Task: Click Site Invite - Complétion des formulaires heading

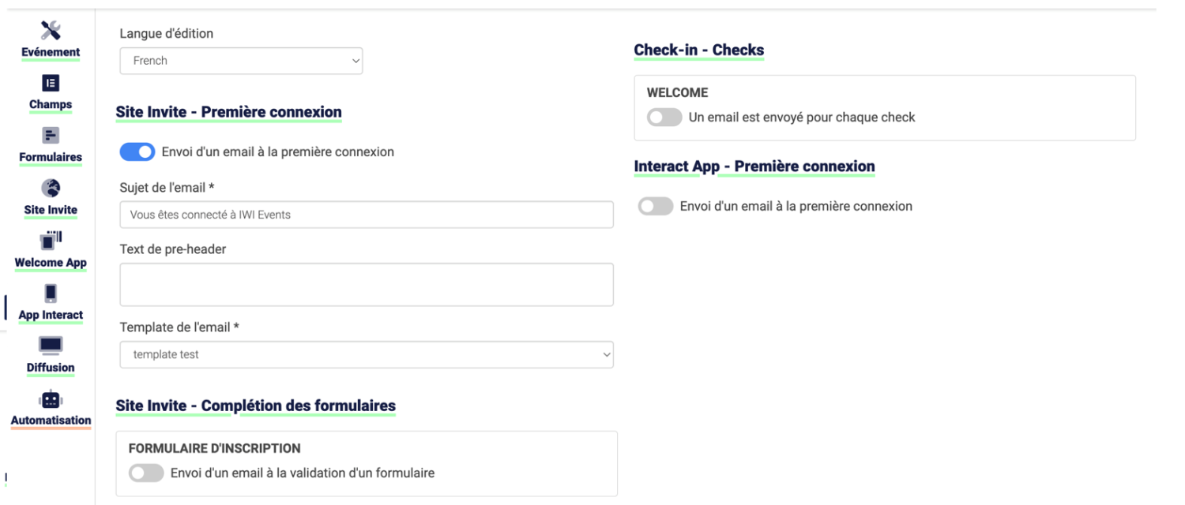Action: tap(256, 406)
